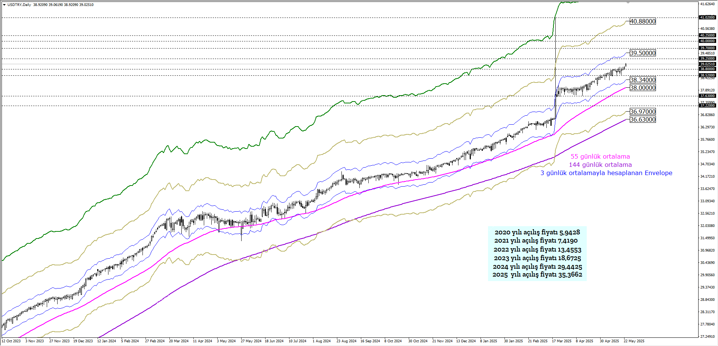Click the 30 Apr 2025 date on time axis
Image resolution: width=718 pixels, height=346 pixels.
click(x=610, y=341)
